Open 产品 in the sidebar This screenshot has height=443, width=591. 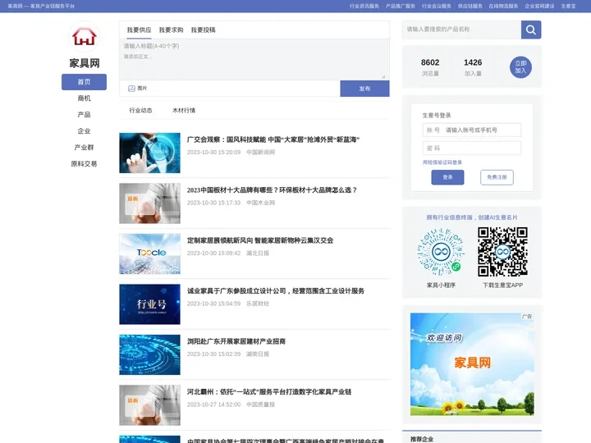click(x=84, y=115)
